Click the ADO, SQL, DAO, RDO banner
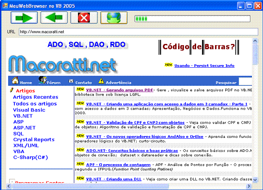Viewport: 263px width, 190px height. [x=87, y=45]
